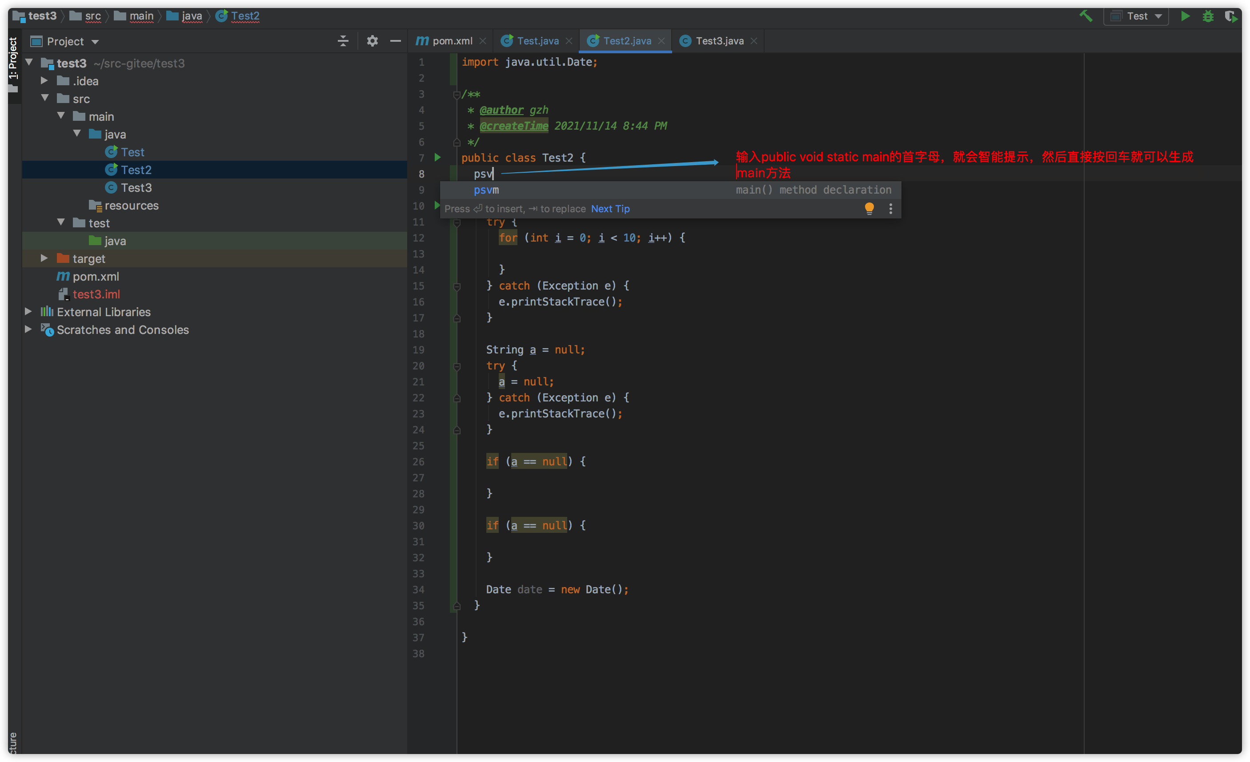Click the lightbulb icon in completion popup
1250x762 pixels.
point(869,208)
